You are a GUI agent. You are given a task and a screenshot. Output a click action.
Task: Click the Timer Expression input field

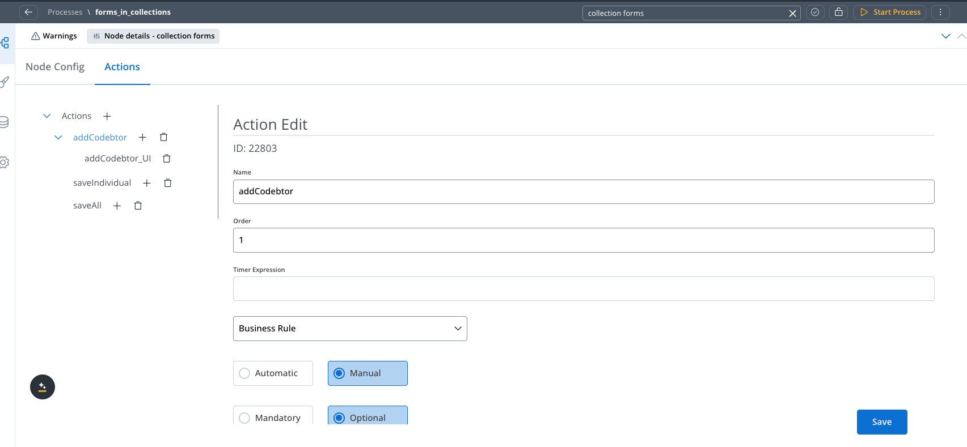(583, 289)
